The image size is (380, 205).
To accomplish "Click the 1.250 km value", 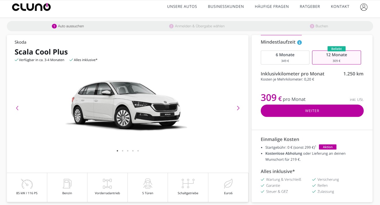I will point(353,74).
